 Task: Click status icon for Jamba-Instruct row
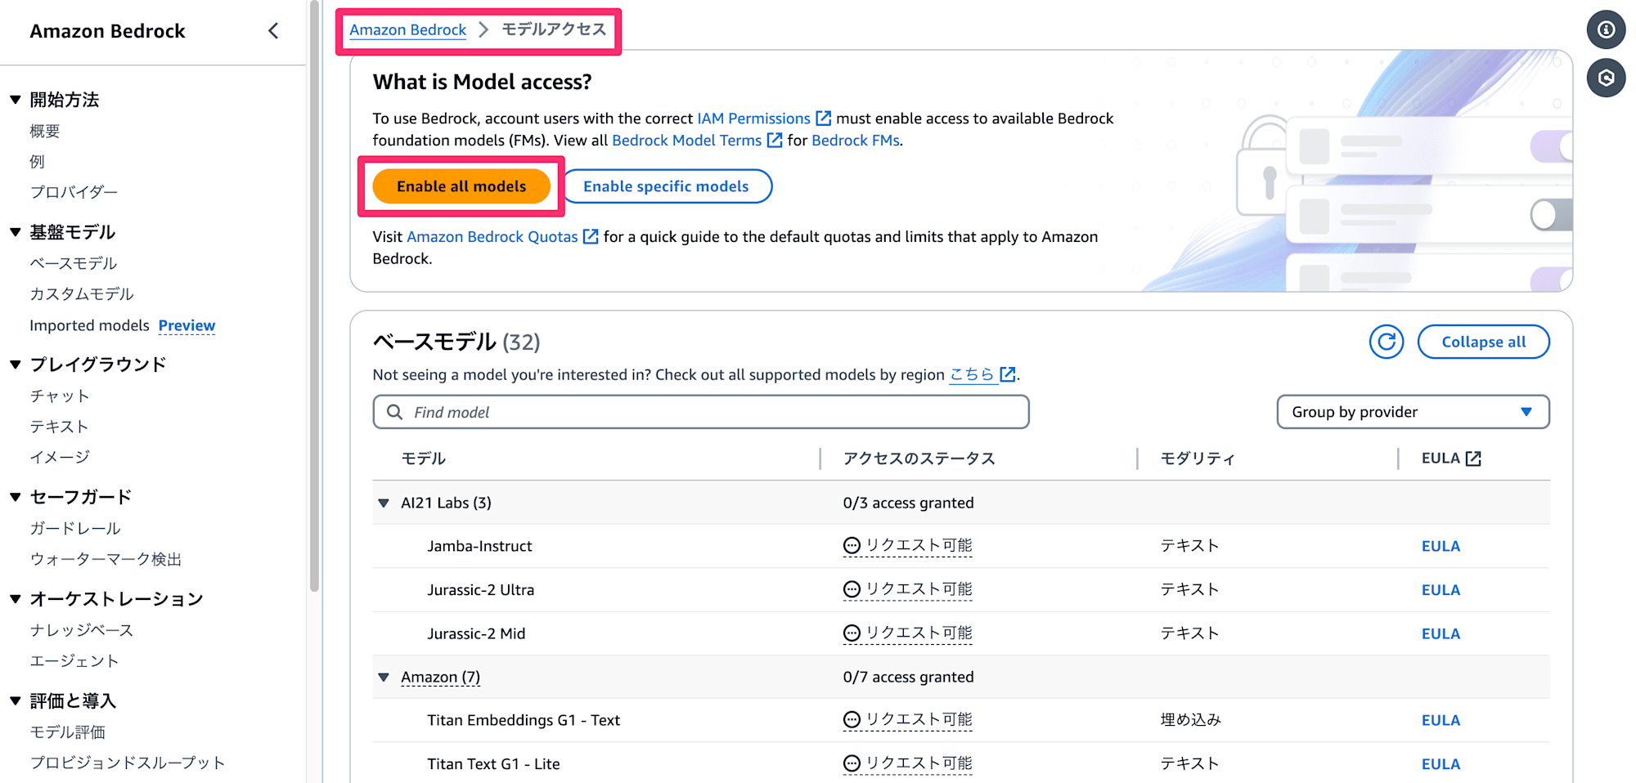click(x=852, y=546)
